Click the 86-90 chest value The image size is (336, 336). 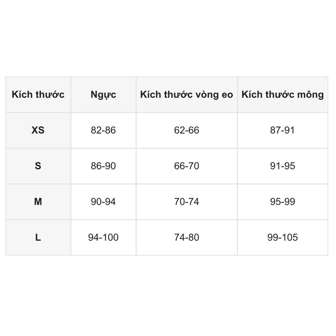(x=103, y=166)
